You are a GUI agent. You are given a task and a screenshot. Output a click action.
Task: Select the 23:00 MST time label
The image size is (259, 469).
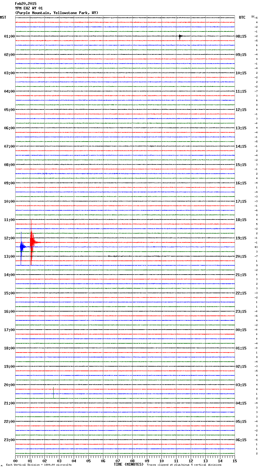[9, 440]
